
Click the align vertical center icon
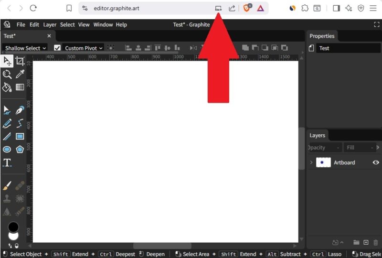[168, 48]
